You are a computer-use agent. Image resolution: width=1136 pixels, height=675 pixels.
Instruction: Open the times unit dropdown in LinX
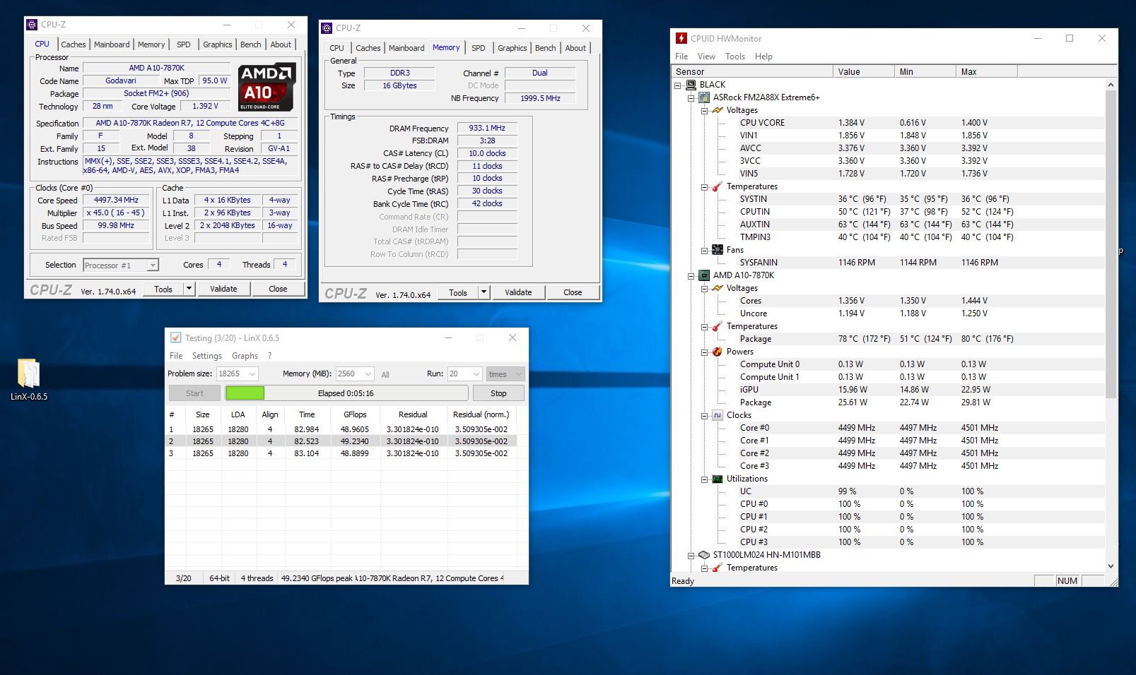tap(518, 374)
